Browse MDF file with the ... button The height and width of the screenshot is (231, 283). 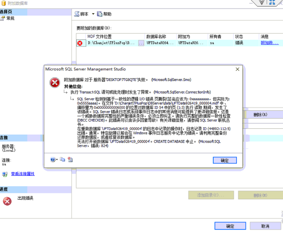click(141, 43)
